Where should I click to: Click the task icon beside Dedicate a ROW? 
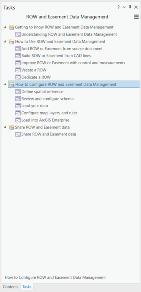coord(18,77)
